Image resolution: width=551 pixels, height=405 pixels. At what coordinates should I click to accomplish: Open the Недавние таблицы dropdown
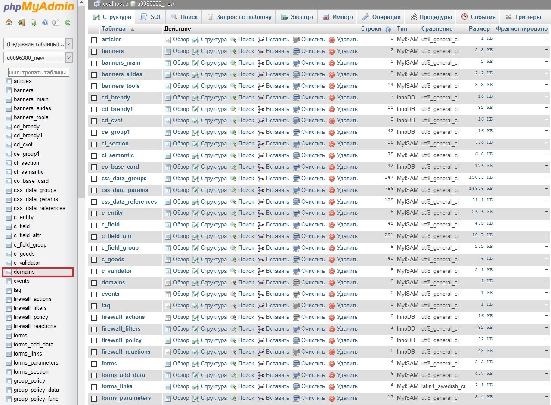click(x=38, y=44)
